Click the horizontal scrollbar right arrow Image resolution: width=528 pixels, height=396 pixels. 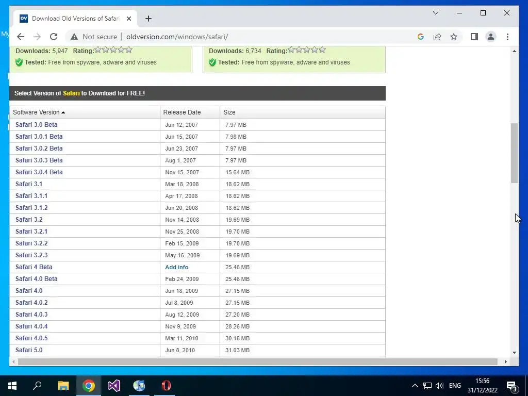pos(506,361)
